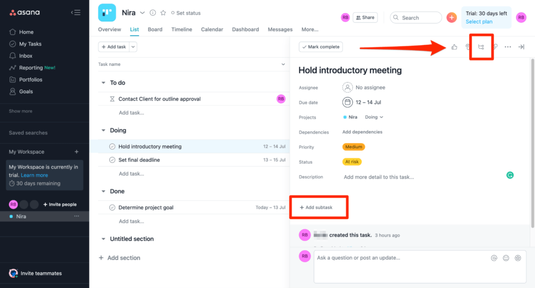Viewport: 535px width, 288px height.
Task: Collapse the Doing section
Action: point(103,130)
